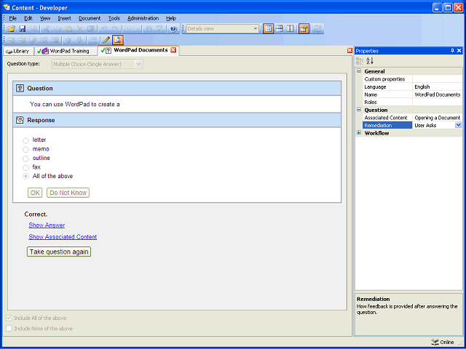The image size is (466, 349).
Task: Click the move down arrow icon
Action: click(x=79, y=40)
